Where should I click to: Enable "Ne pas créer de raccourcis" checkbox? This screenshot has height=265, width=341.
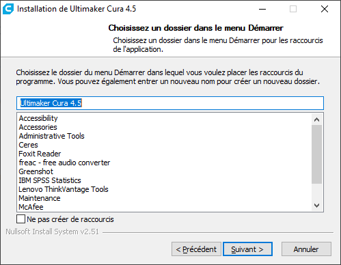(21, 219)
